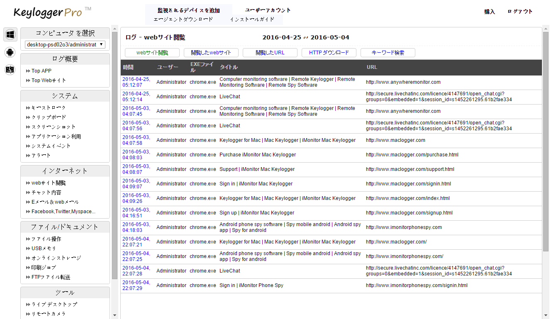Viewport: 551px width, 319px height.
Task: Open Eメール＆webメール log
Action: (55, 202)
